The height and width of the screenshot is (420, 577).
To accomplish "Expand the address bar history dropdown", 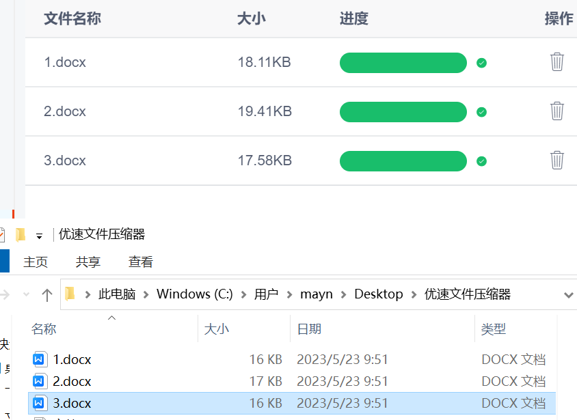I will point(569,295).
